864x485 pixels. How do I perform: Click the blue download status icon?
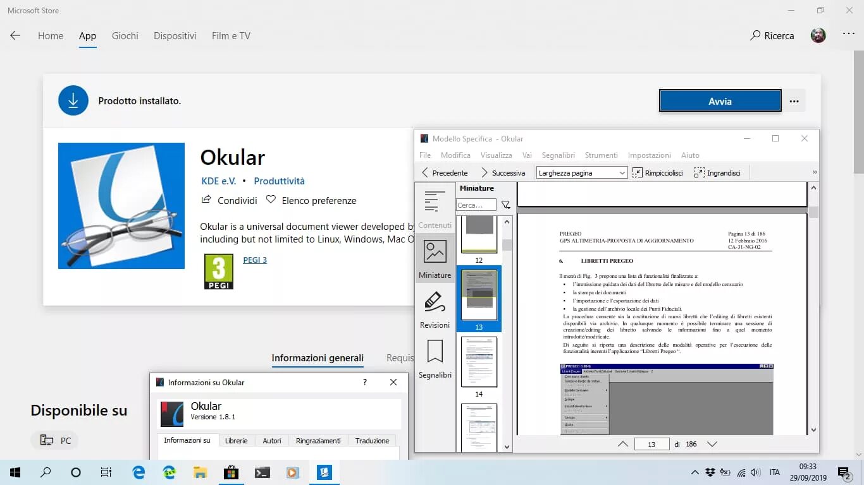[73, 100]
